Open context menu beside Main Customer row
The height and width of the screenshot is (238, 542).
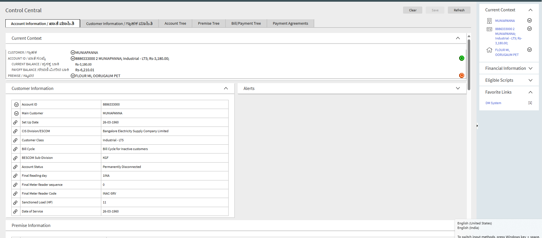(16, 113)
